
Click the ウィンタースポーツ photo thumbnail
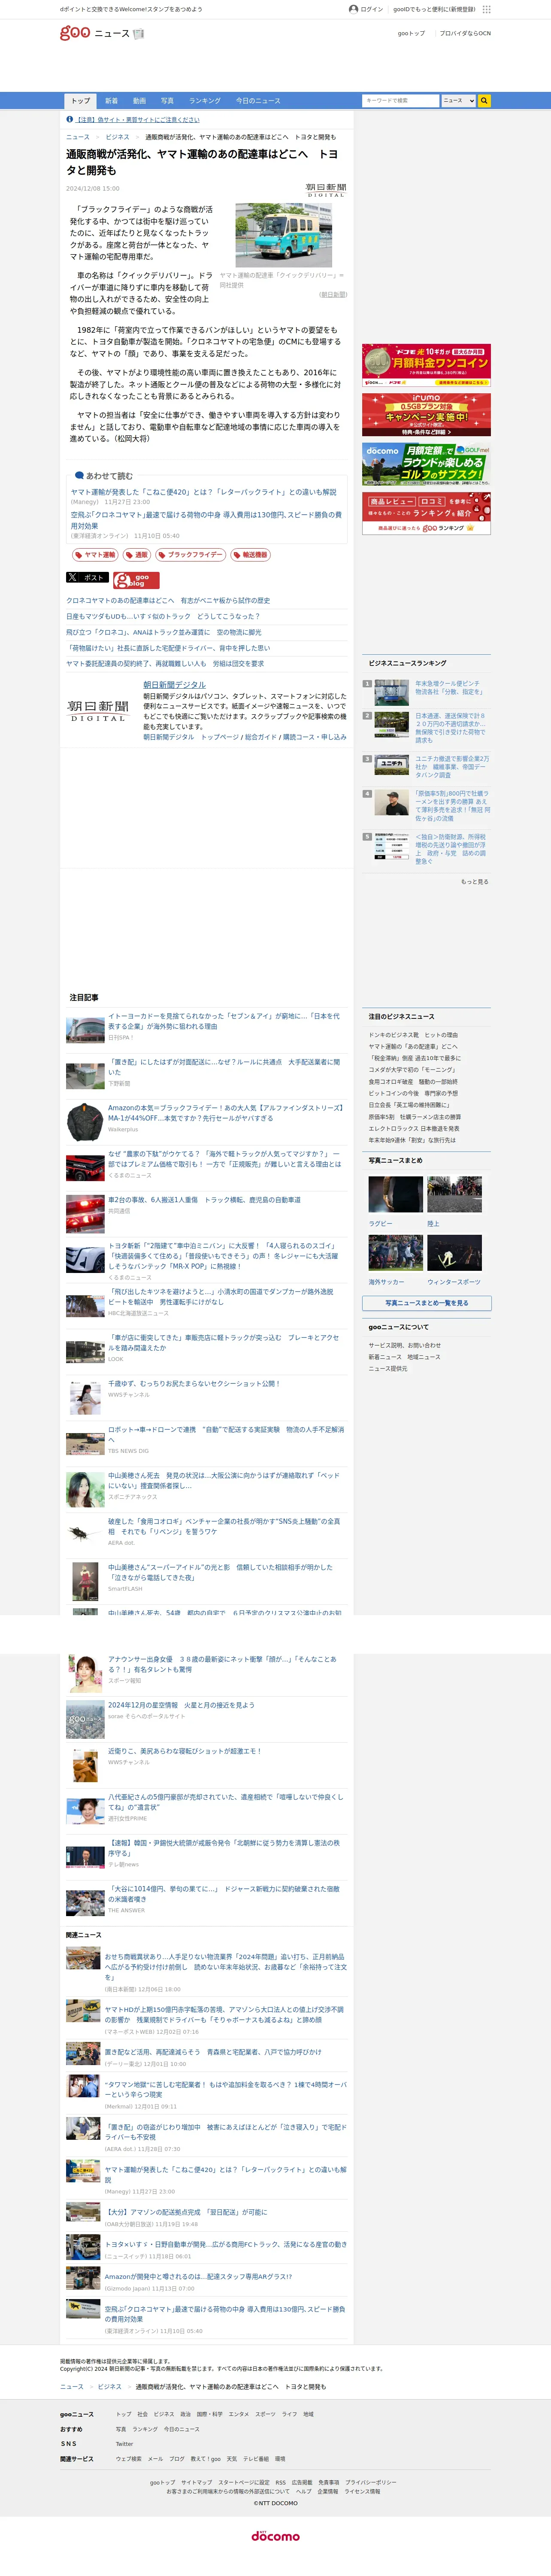coord(454,1252)
